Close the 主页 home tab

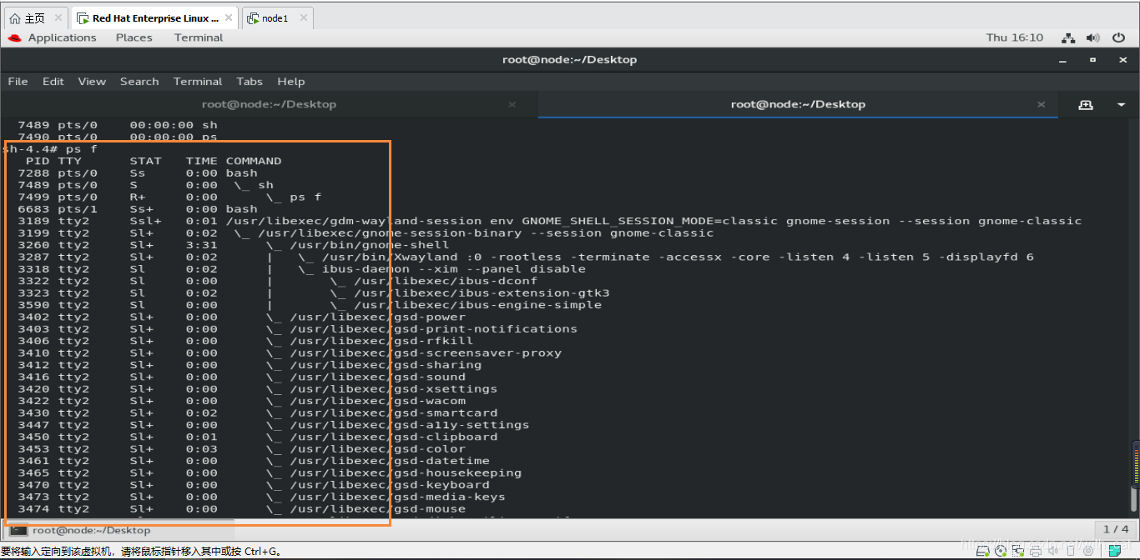click(58, 17)
